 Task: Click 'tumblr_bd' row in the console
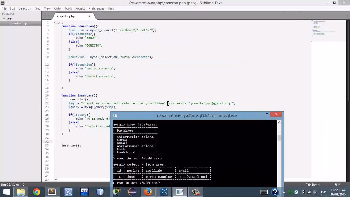click(x=126, y=152)
